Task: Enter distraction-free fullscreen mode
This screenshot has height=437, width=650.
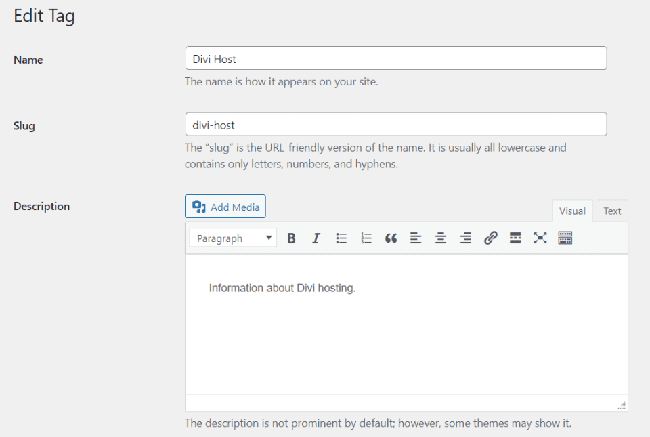Action: (540, 238)
